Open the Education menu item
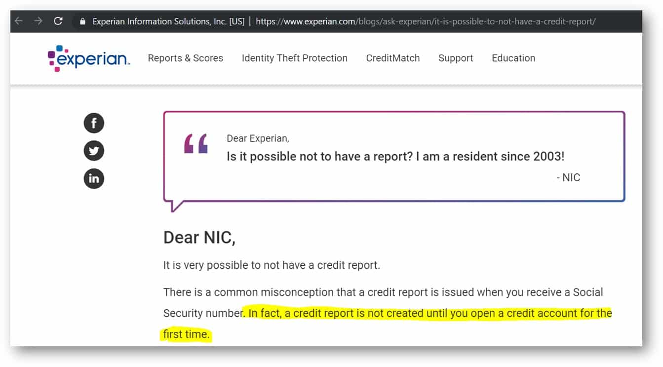The image size is (663, 367). point(513,58)
